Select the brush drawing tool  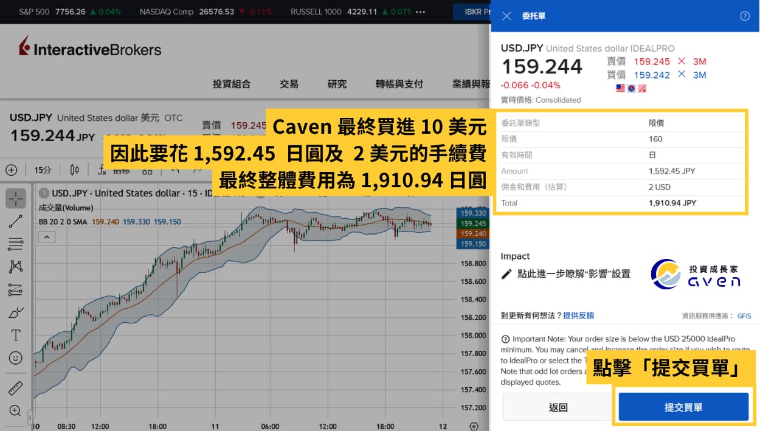[x=16, y=312]
